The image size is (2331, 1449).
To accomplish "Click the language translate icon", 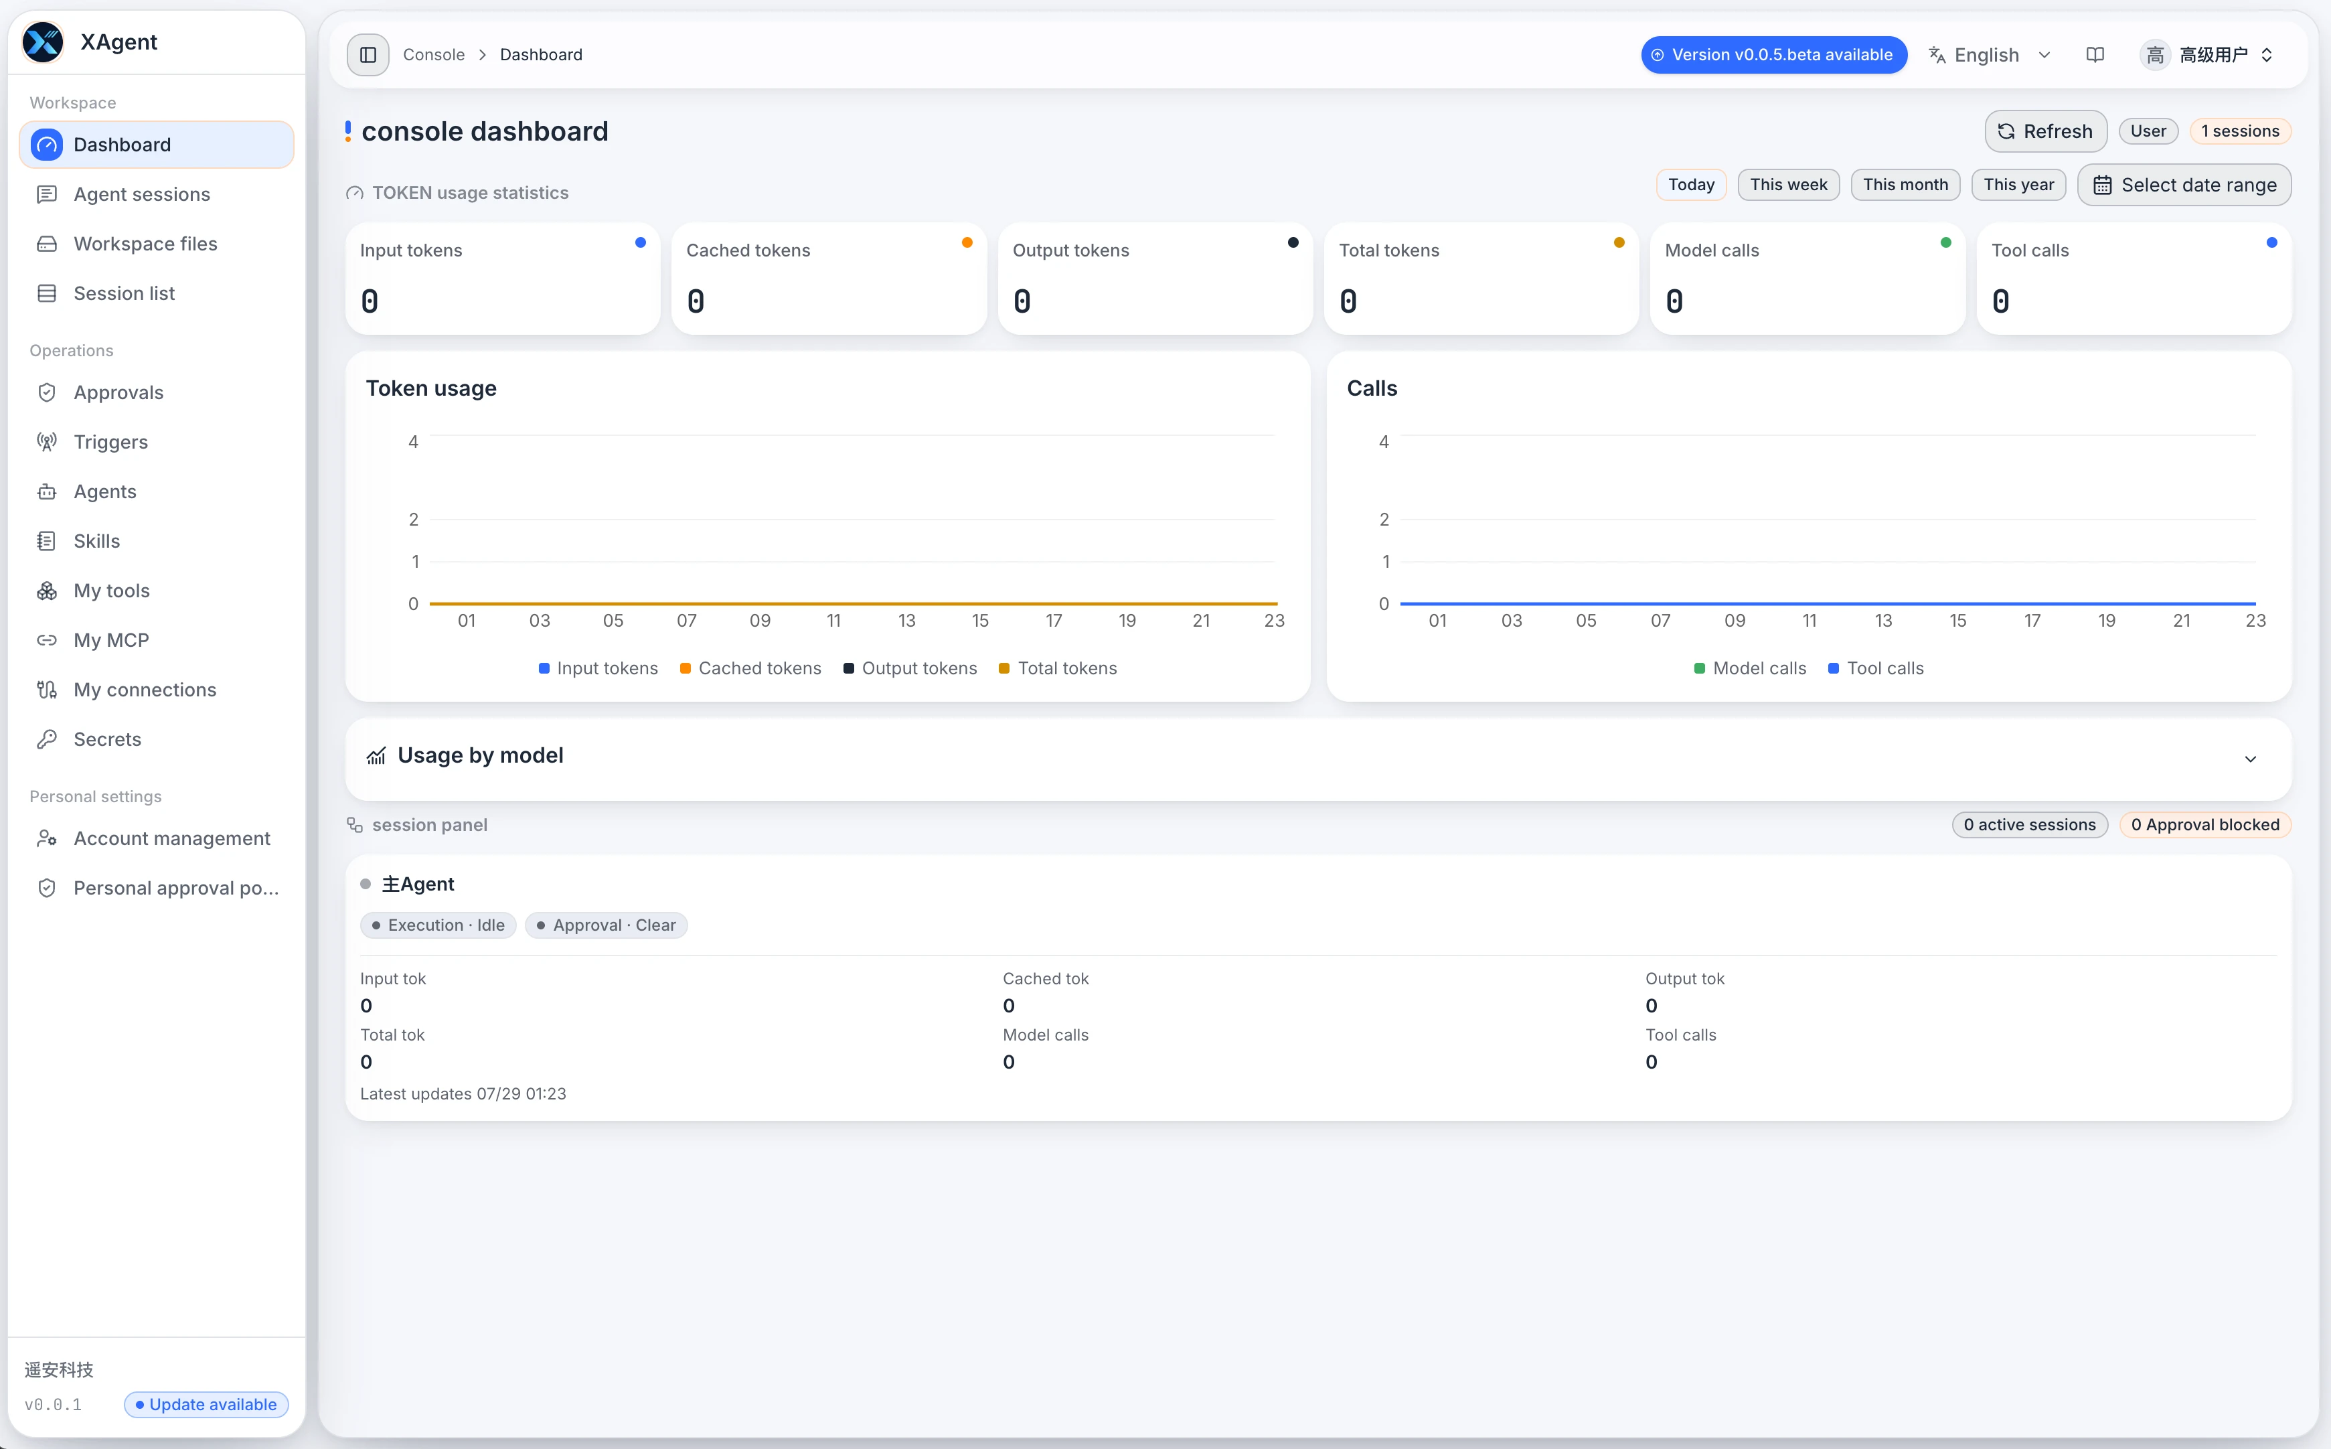I will point(1936,55).
